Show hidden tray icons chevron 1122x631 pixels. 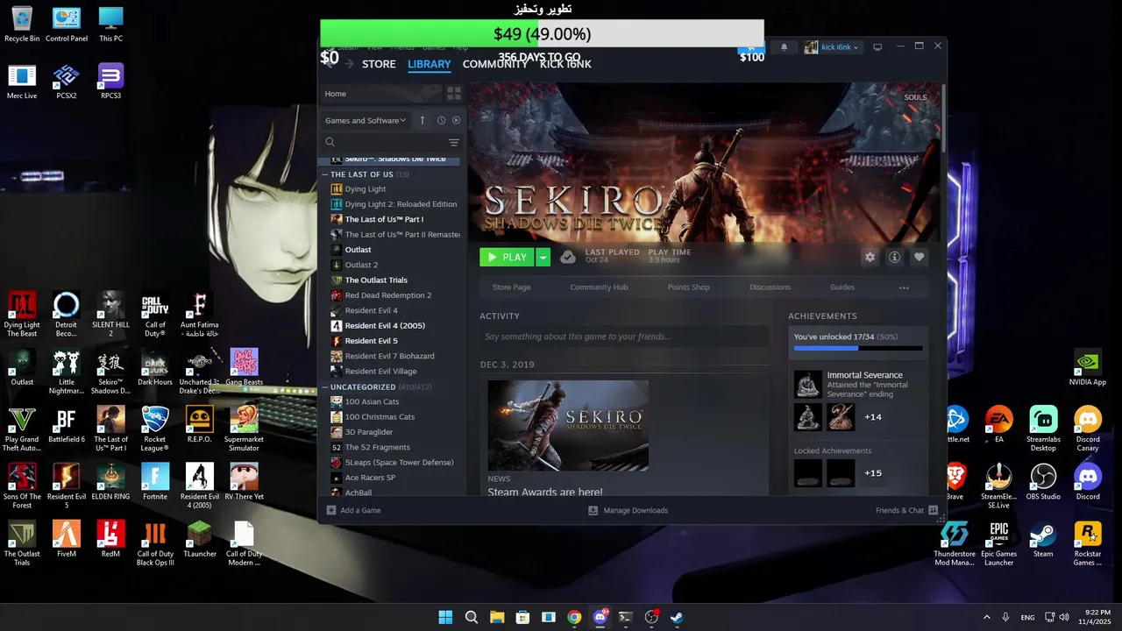click(986, 617)
